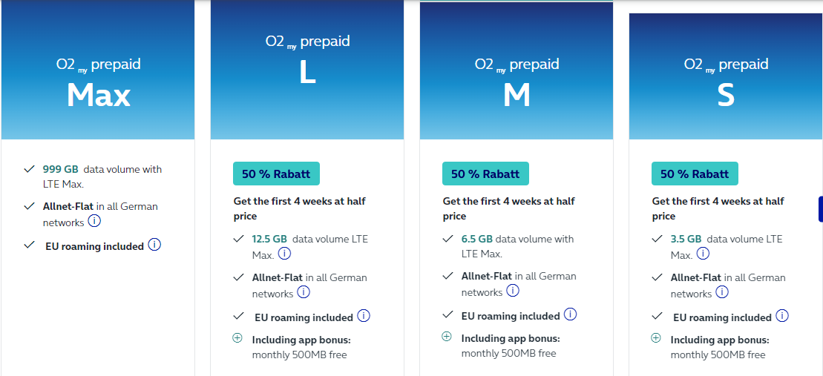
Task: Click the 50 % Rabatt badge on S plan
Action: click(695, 174)
